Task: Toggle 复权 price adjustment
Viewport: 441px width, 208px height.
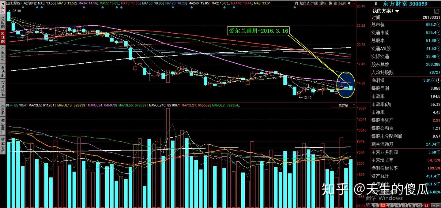Action: 323,3
